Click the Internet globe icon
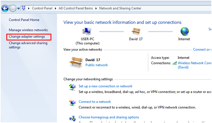The width and height of the screenshot is (212, 123). click(x=185, y=31)
